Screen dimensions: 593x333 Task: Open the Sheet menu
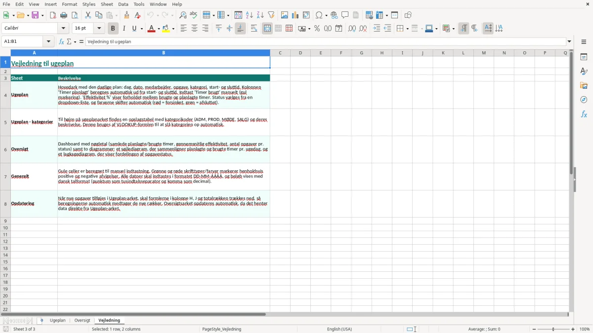(107, 4)
